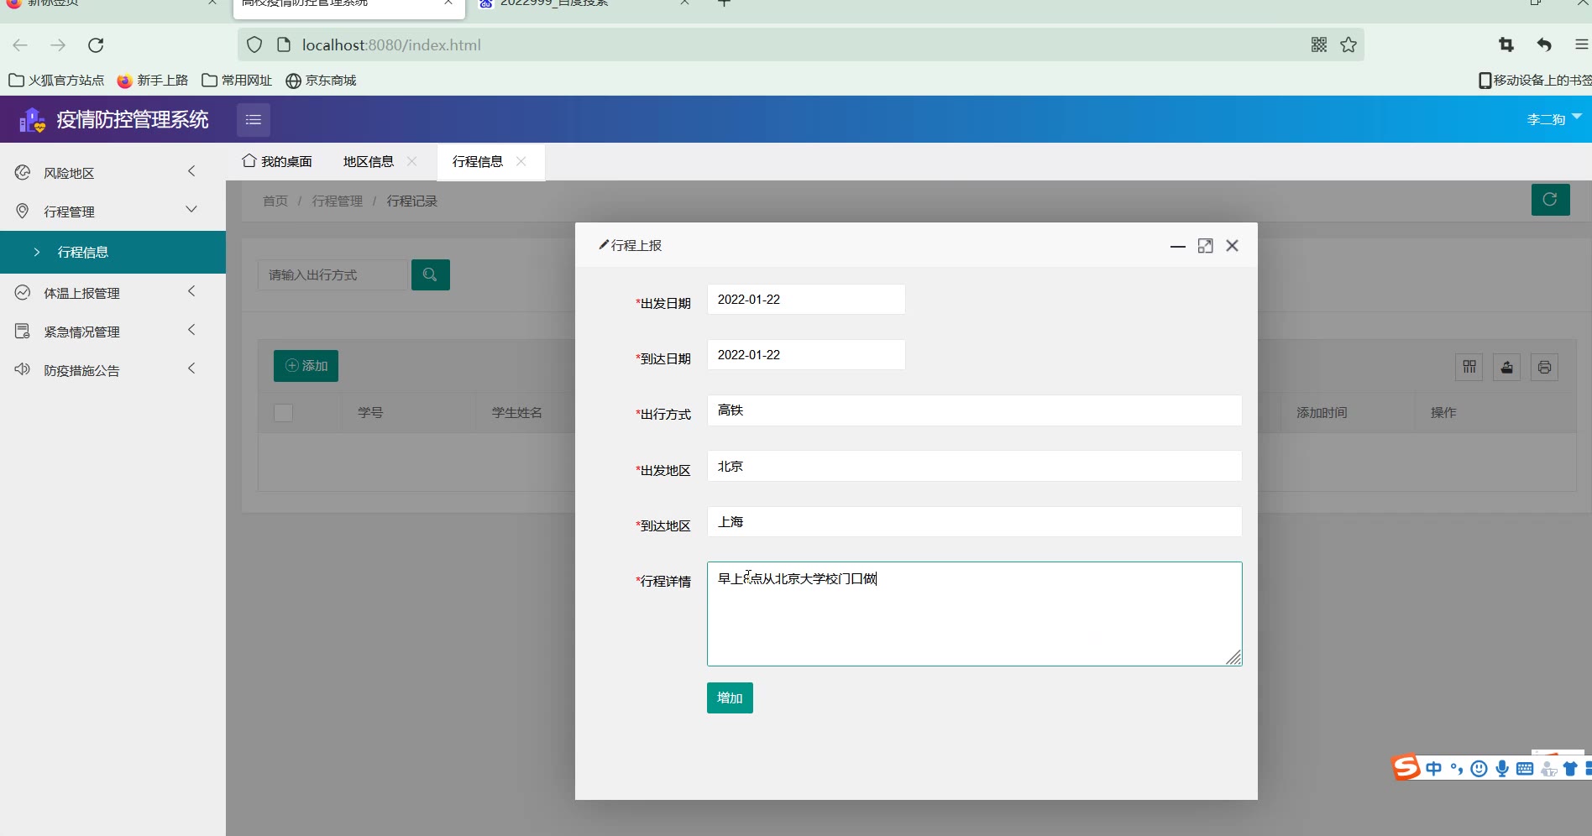Click the Sogou microphone voice input icon
The image size is (1592, 836).
tap(1502, 769)
